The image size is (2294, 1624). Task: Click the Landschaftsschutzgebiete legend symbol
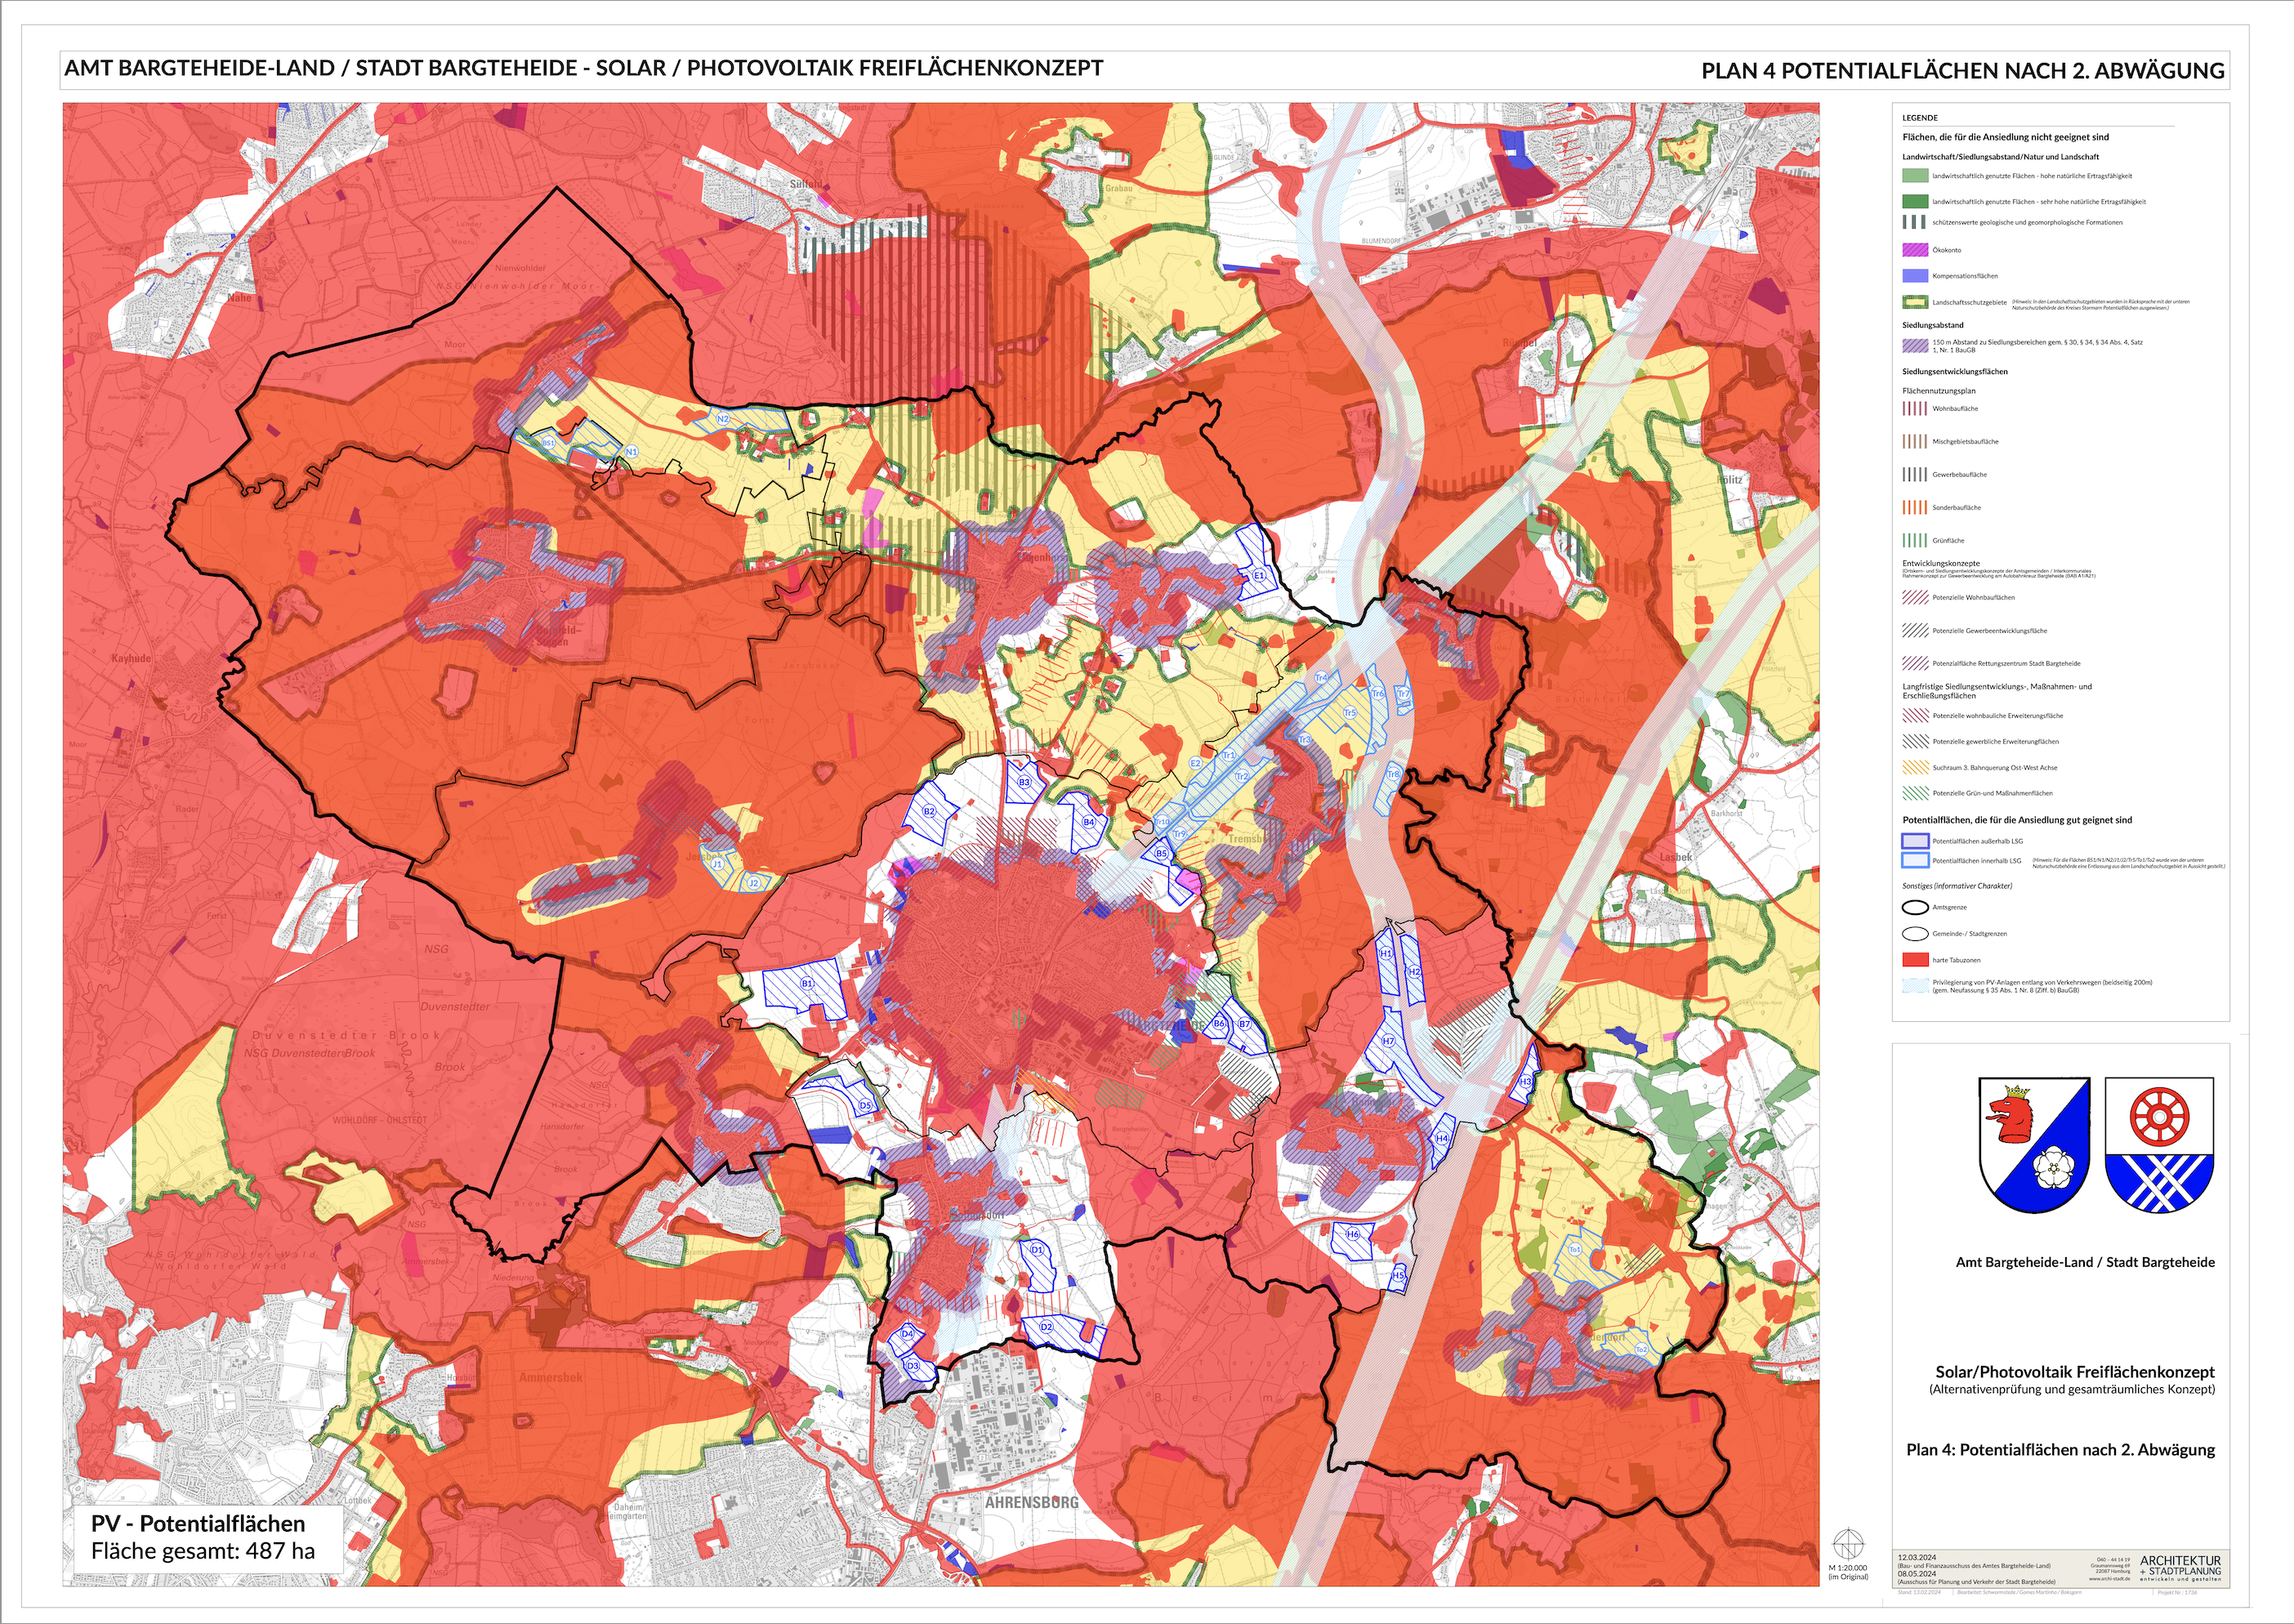tap(1914, 302)
